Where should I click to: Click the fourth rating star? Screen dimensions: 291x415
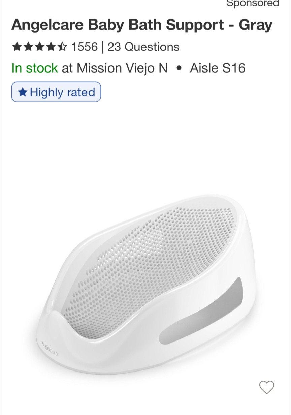51,47
